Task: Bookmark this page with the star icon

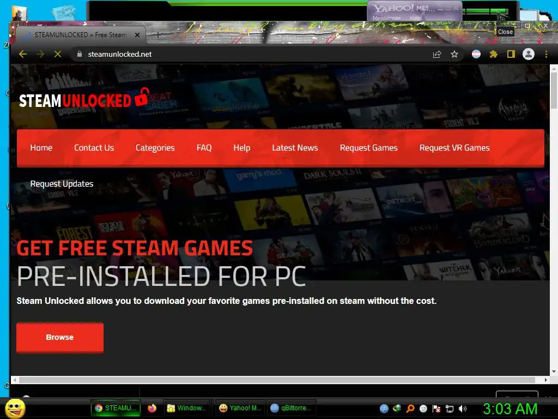Action: (x=454, y=54)
